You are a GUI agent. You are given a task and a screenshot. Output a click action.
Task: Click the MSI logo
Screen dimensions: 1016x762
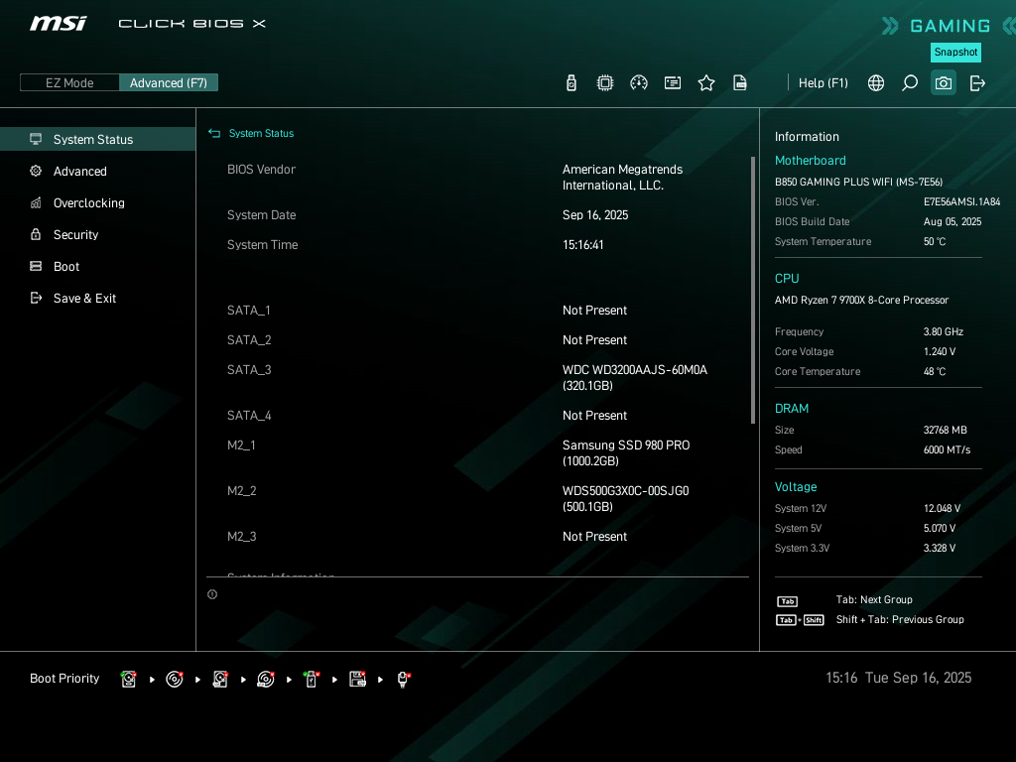[x=59, y=24]
